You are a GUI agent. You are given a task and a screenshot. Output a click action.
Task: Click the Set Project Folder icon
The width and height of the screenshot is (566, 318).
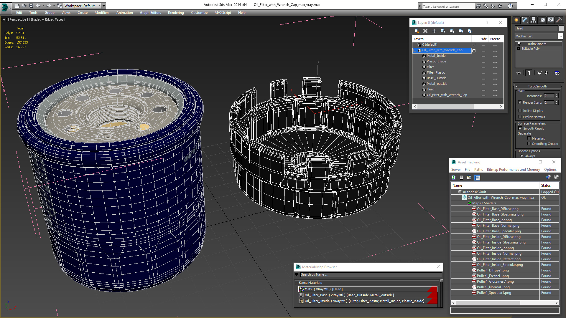pos(59,6)
